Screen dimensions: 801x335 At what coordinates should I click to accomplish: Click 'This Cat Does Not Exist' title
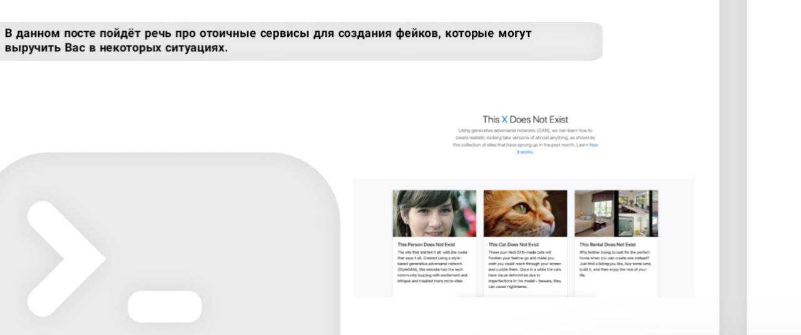click(x=514, y=244)
